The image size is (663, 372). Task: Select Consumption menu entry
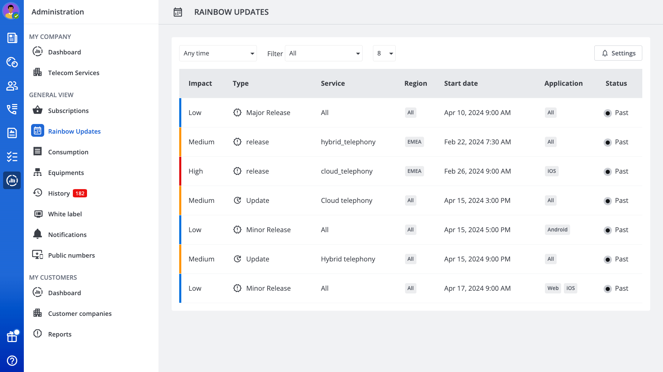point(68,152)
